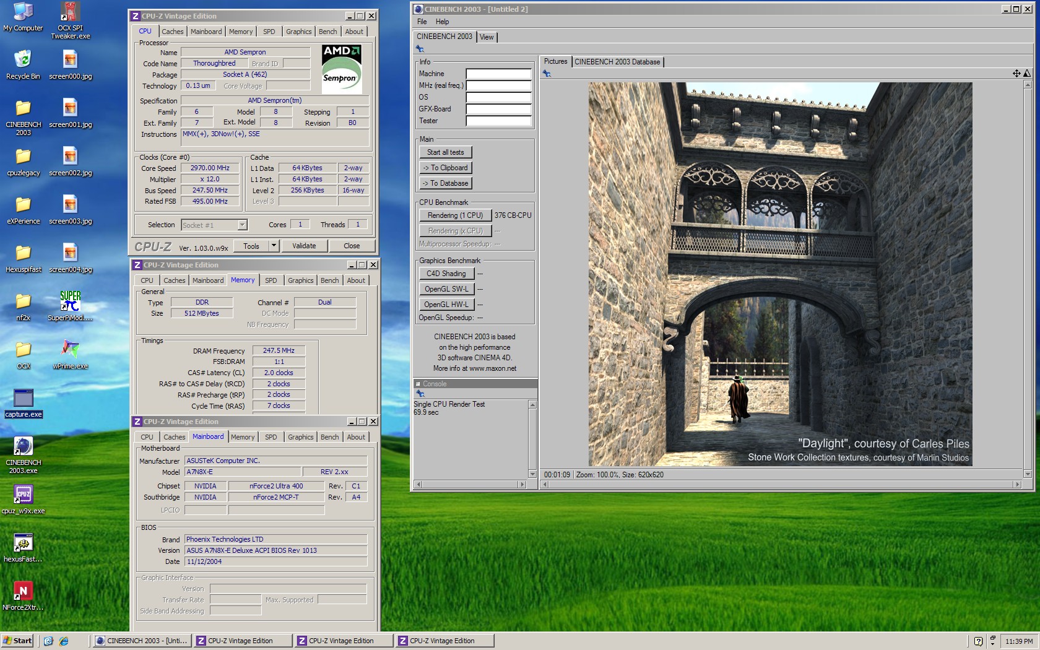Open My Computer desktop icon
This screenshot has width=1040, height=650.
[23, 17]
